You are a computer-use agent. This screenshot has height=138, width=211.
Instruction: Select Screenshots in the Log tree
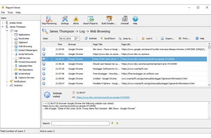pyautogui.click(x=24, y=73)
